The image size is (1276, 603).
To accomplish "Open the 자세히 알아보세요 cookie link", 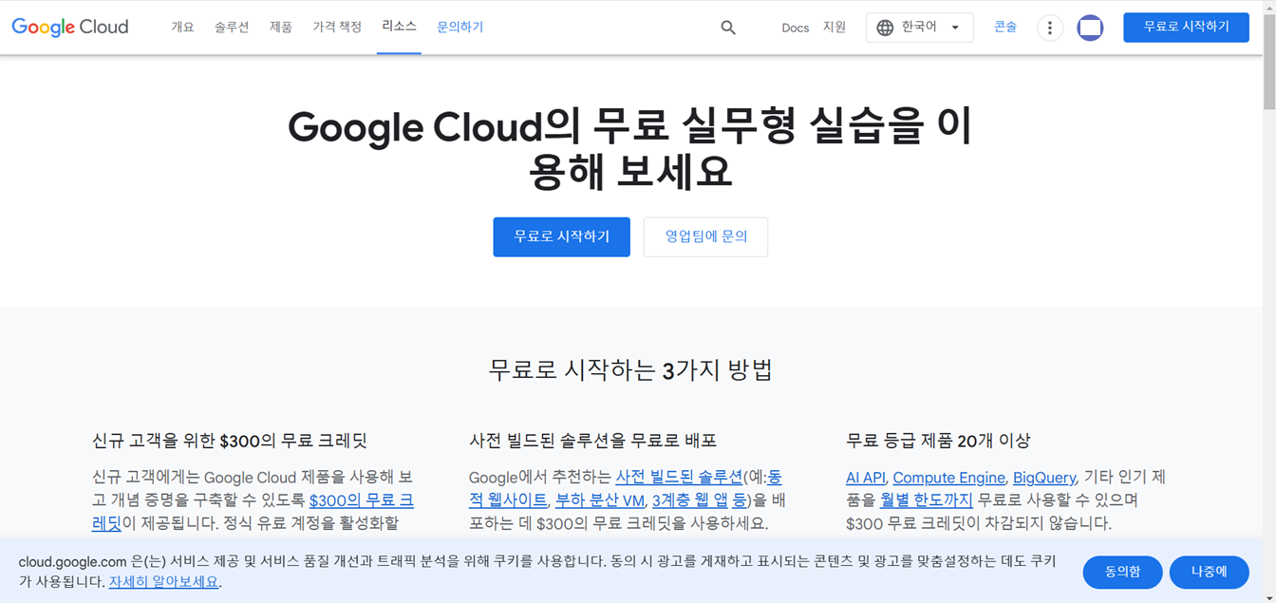I will click(163, 581).
